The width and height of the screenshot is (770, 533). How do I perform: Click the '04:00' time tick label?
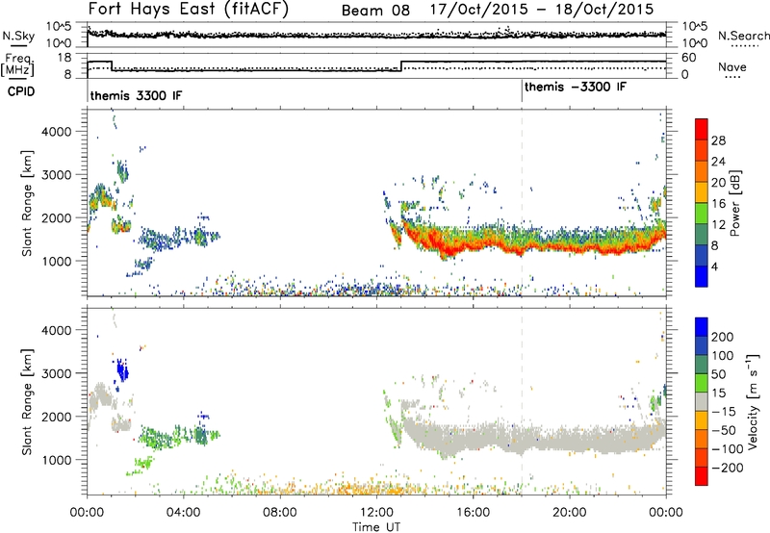[184, 513]
